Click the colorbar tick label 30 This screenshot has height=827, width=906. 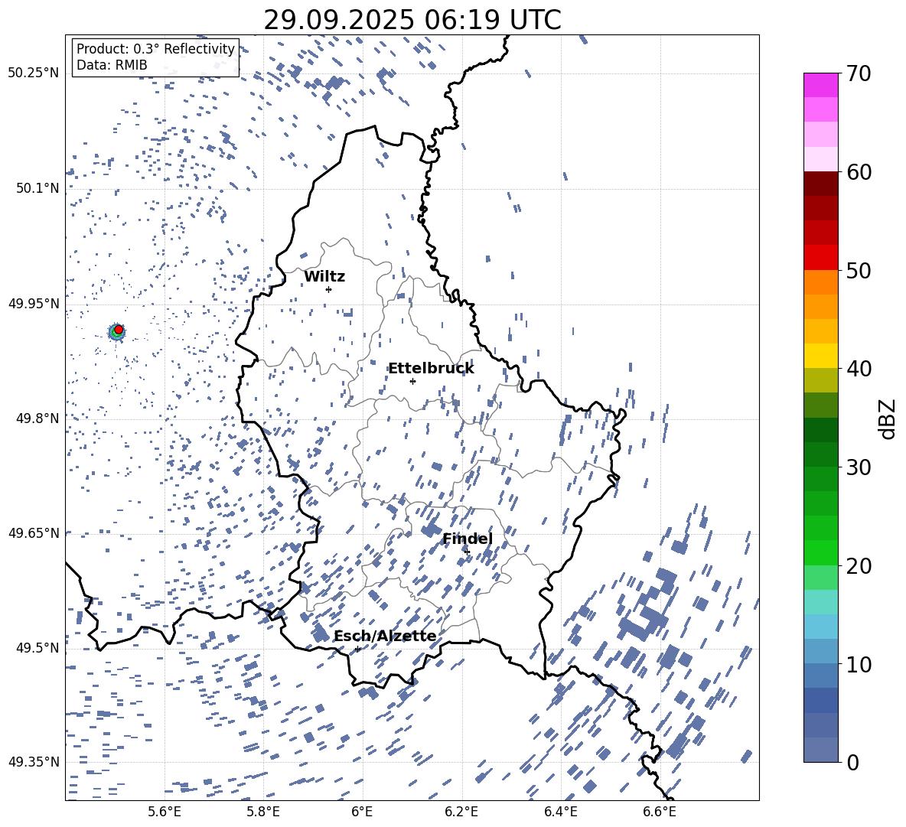click(859, 467)
